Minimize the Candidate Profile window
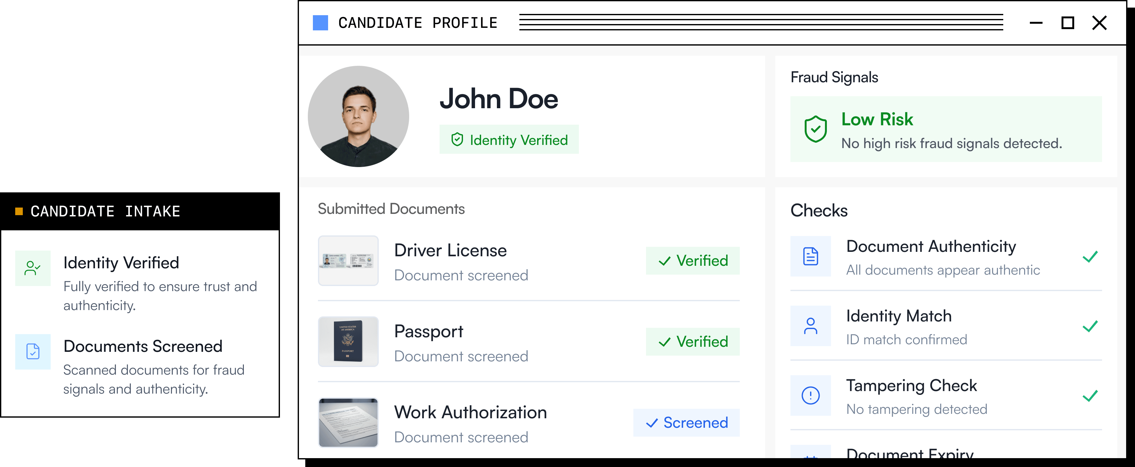The height and width of the screenshot is (467, 1135). click(x=1036, y=23)
